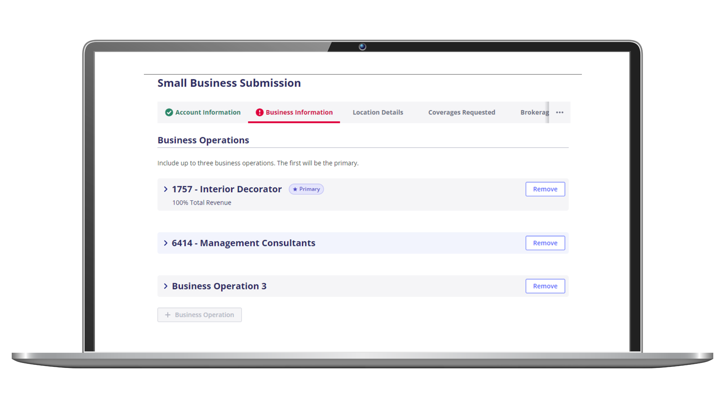The width and height of the screenshot is (725, 408).
Task: Expand the Business Operation 3 section
Action: 165,286
